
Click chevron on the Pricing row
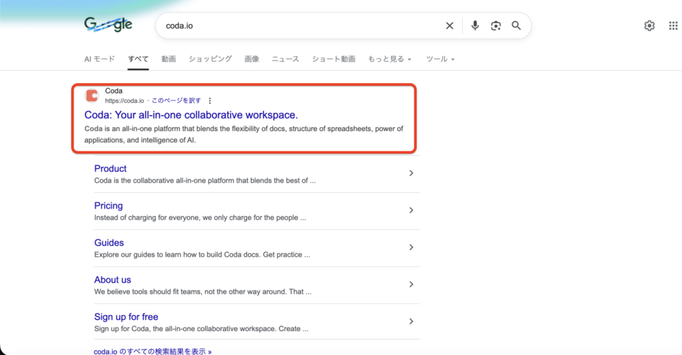[x=411, y=210]
